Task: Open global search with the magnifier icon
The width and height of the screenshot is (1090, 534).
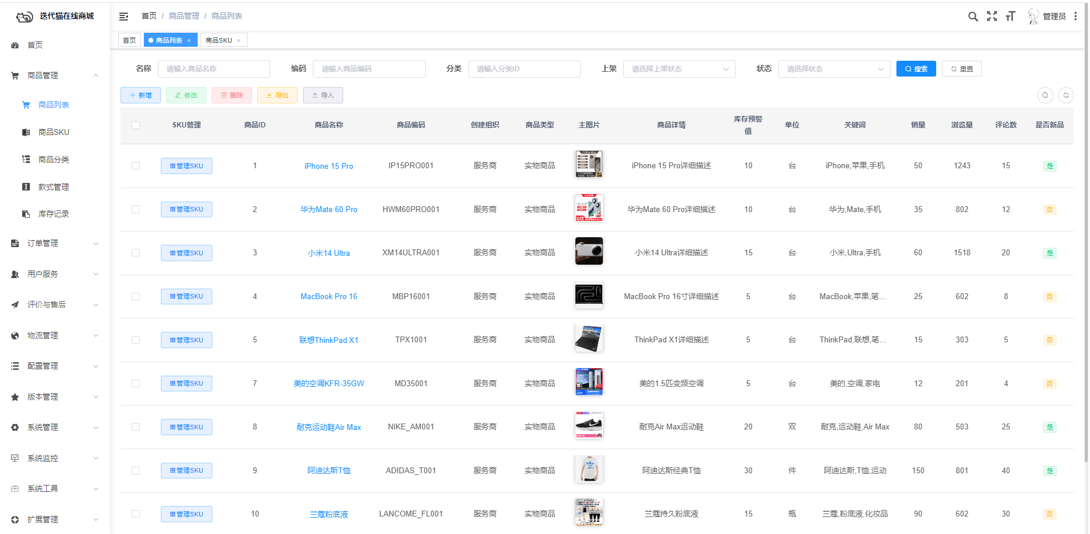Action: (973, 16)
